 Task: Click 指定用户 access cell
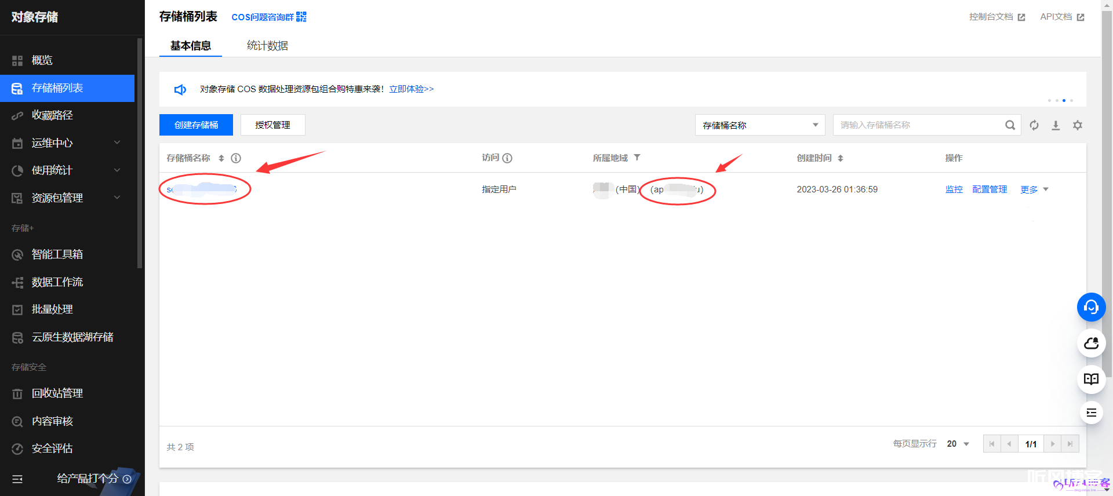[x=499, y=189]
